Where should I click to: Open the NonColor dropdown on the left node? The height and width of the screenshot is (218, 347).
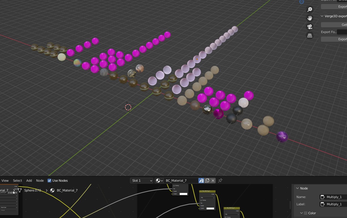click(x=9, y=207)
